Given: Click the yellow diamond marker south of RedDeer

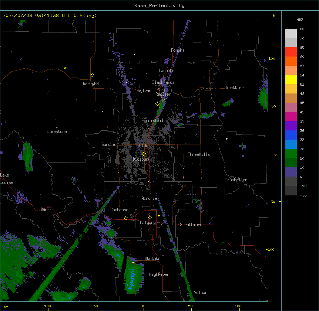Looking at the screenshot, I should click(158, 104).
